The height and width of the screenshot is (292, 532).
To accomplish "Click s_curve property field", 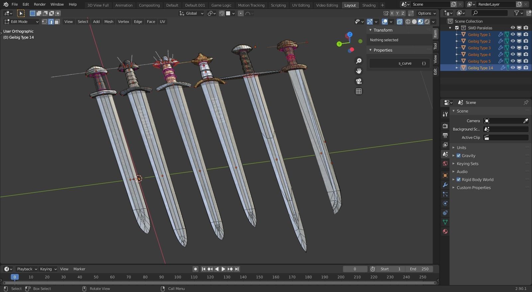I will click(400, 63).
